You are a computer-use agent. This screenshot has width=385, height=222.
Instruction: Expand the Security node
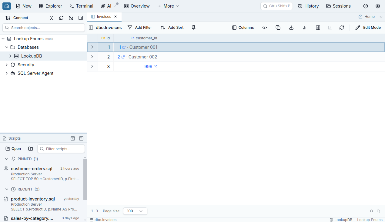[7, 65]
